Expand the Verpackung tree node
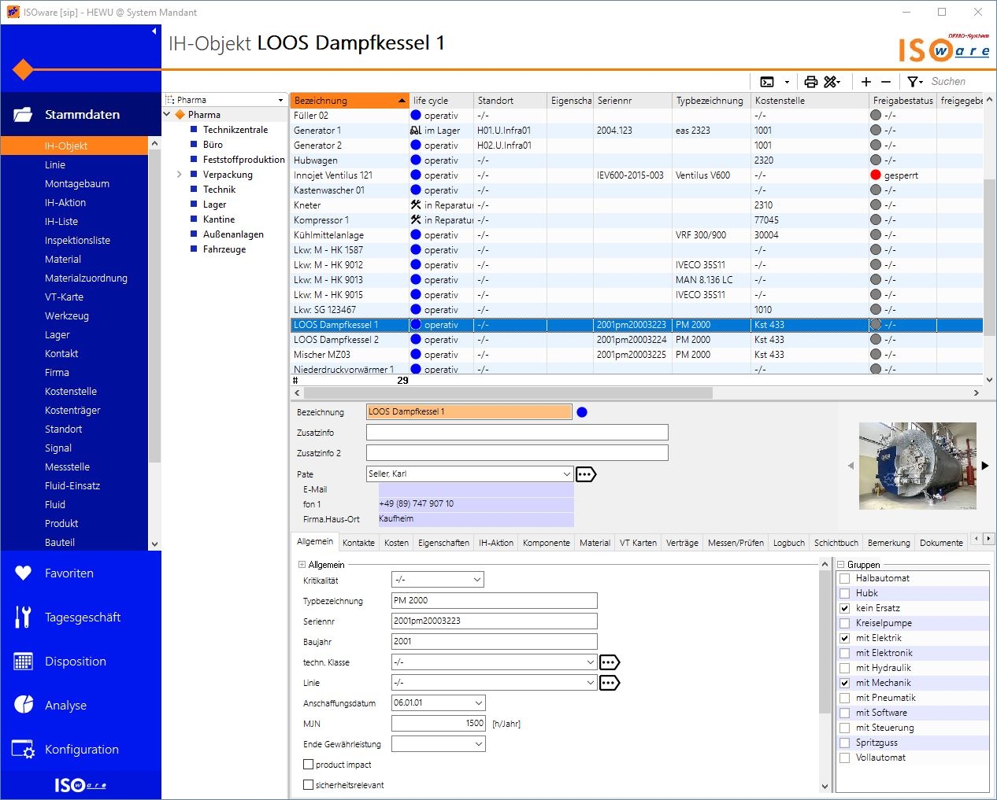 coord(180,175)
